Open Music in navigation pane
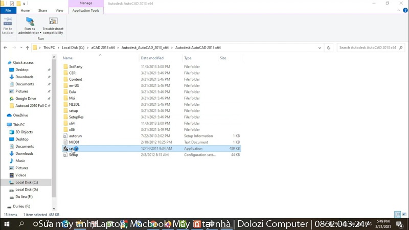 pos(20,161)
